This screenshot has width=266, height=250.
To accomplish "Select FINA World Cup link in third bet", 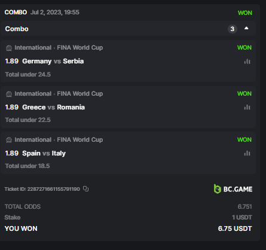I will click(80, 140).
